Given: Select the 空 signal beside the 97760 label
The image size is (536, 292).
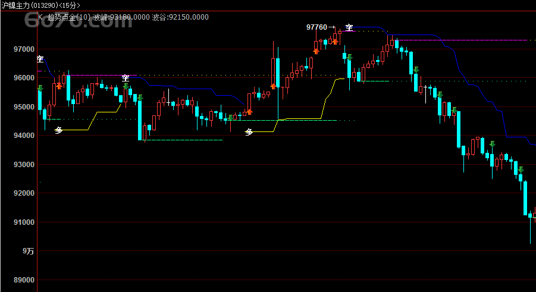Looking at the screenshot, I should pos(349,27).
